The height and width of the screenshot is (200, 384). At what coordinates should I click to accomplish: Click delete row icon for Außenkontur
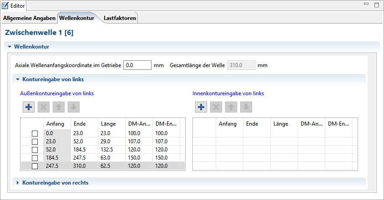pos(44,107)
